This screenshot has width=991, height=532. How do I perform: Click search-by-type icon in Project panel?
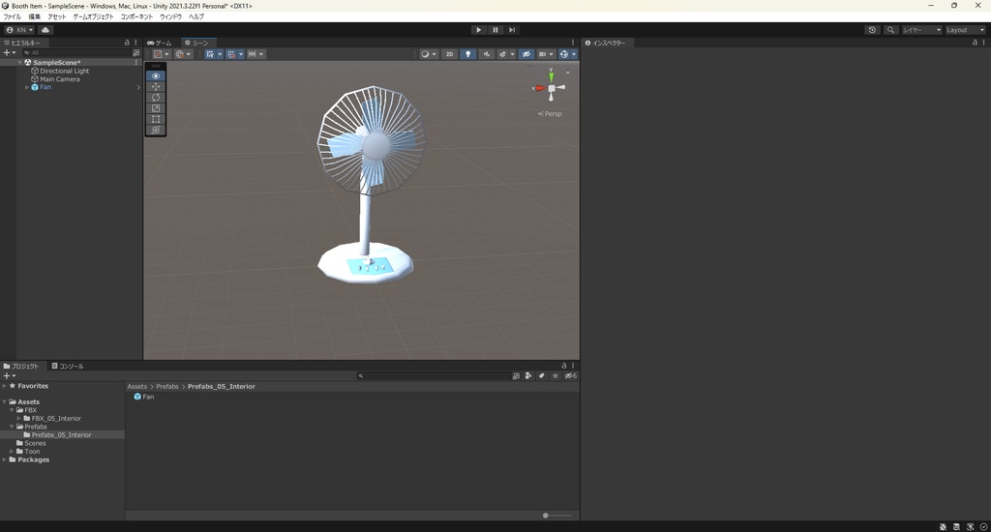(x=528, y=375)
